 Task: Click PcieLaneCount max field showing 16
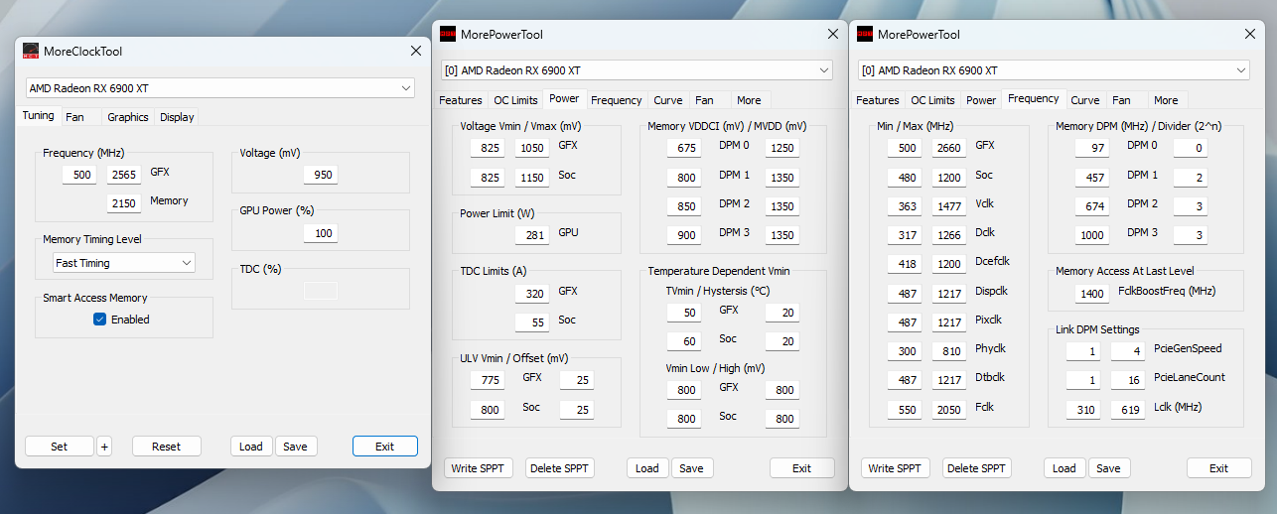tap(1128, 381)
